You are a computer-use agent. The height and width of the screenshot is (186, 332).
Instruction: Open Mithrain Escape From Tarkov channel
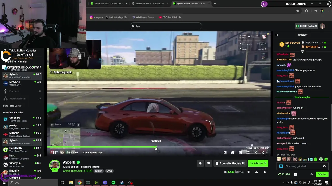(x=22, y=134)
